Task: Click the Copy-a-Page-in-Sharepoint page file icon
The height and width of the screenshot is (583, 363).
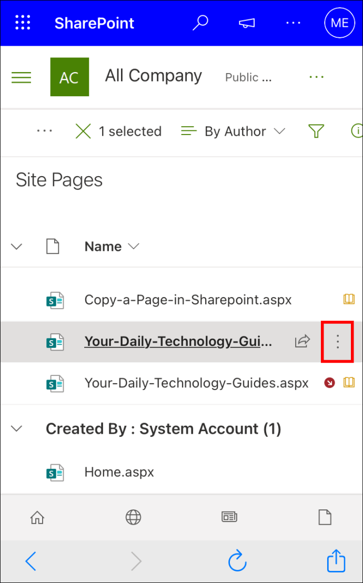Action: point(54,300)
